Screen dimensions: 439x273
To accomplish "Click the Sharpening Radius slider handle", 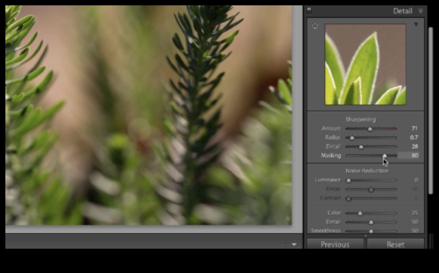I will tap(352, 138).
